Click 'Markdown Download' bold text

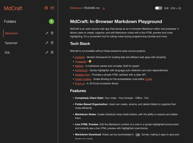coord(88,135)
